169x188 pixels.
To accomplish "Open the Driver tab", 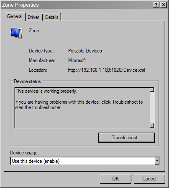I will [33, 17].
